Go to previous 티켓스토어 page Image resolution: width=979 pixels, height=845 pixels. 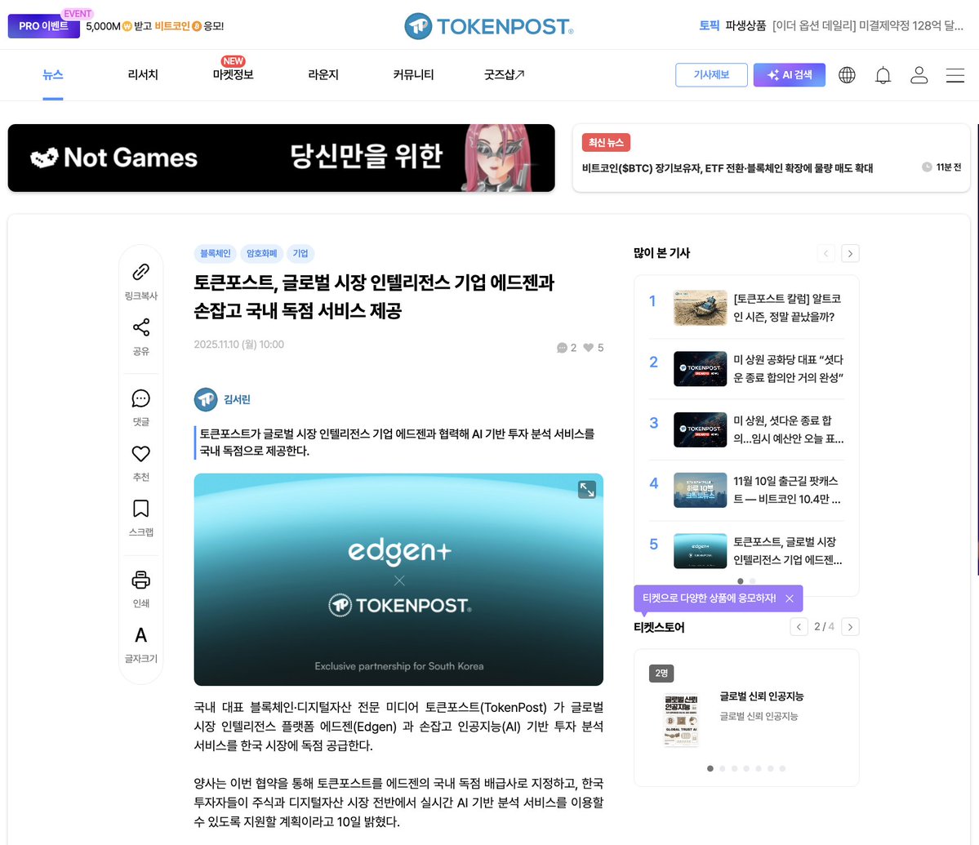799,626
